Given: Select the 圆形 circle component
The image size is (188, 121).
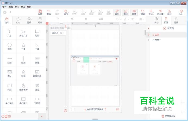Looking at the screenshot, I should tap(10, 46).
